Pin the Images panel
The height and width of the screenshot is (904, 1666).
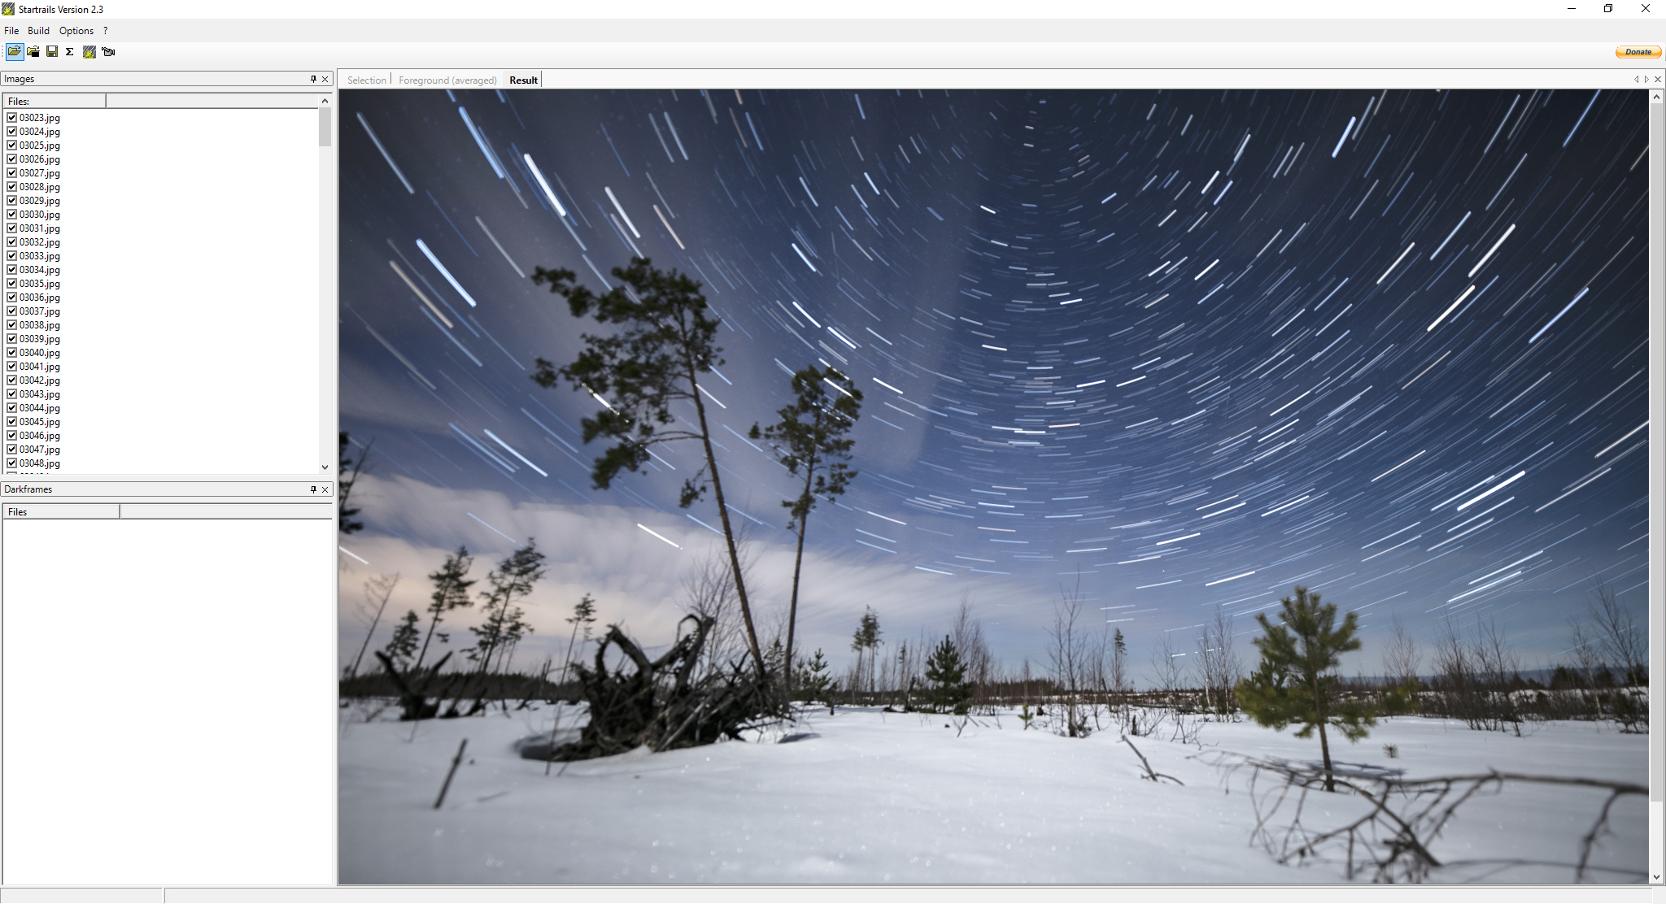point(313,79)
